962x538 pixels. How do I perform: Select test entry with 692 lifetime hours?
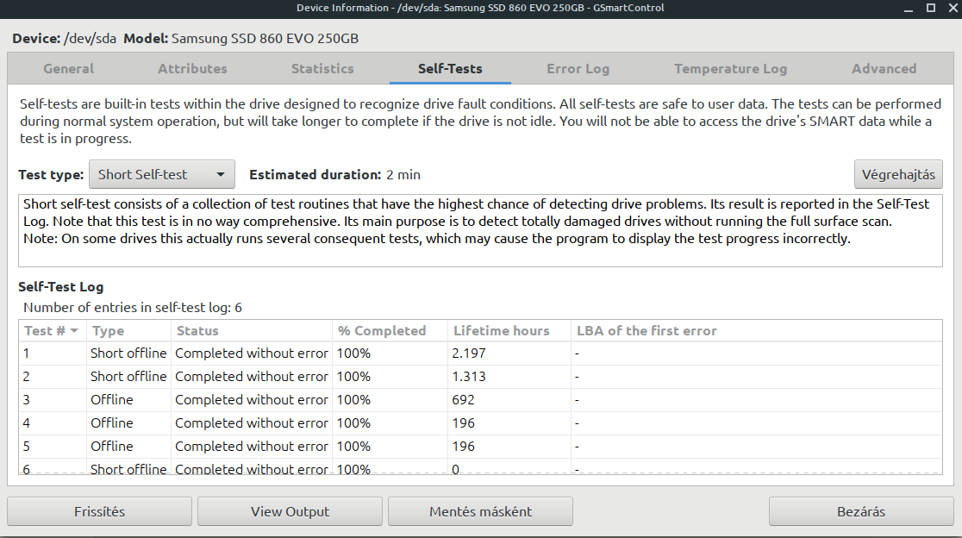pos(463,400)
